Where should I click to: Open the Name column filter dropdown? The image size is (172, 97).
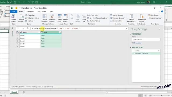click(39, 32)
